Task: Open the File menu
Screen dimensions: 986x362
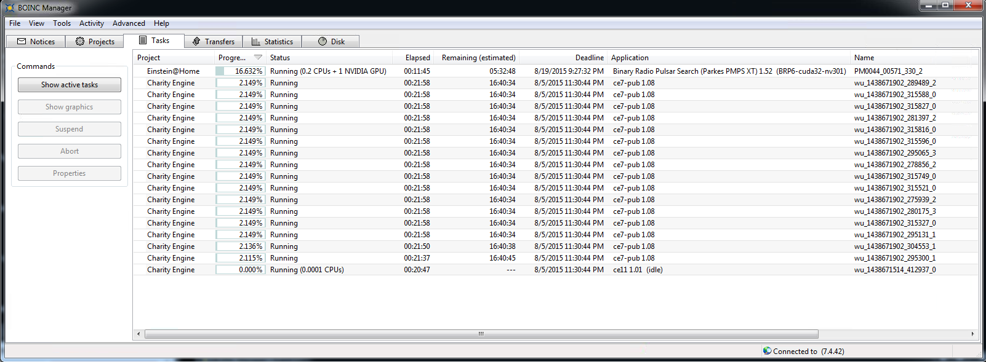Action: point(15,23)
